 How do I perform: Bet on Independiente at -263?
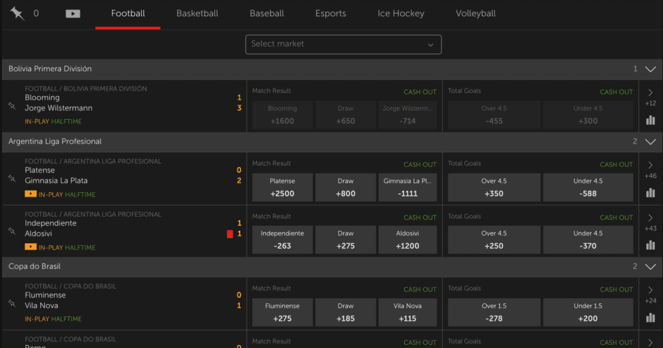click(x=282, y=240)
